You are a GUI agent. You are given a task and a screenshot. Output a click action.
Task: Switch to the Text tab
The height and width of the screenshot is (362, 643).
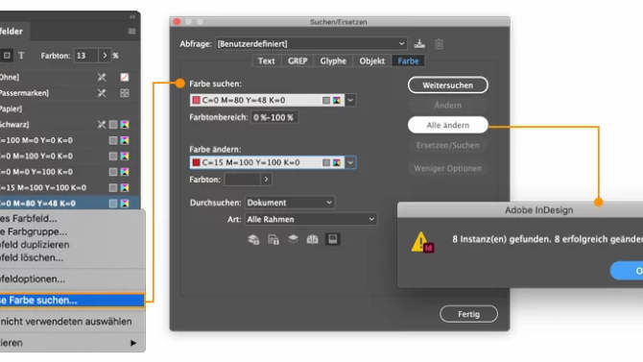tap(266, 61)
